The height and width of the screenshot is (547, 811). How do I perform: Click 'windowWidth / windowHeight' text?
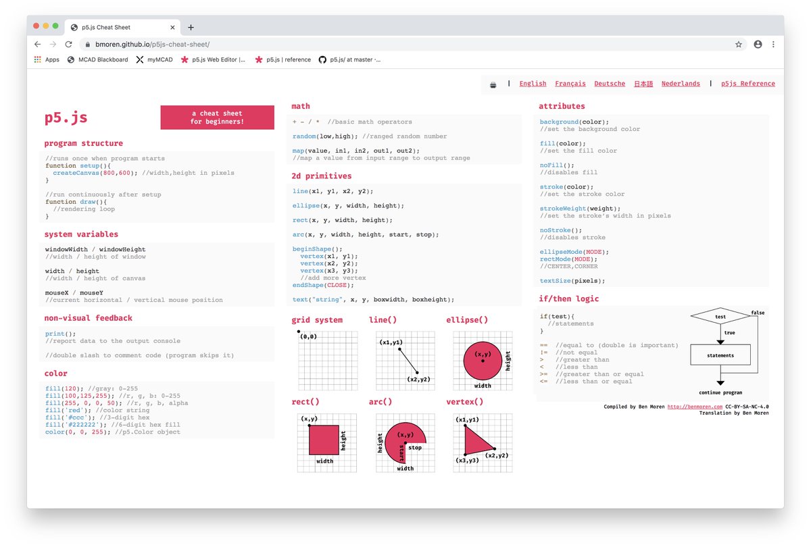point(95,249)
